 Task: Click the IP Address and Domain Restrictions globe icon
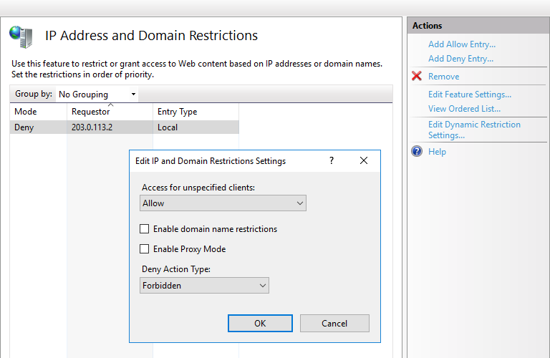pos(21,36)
